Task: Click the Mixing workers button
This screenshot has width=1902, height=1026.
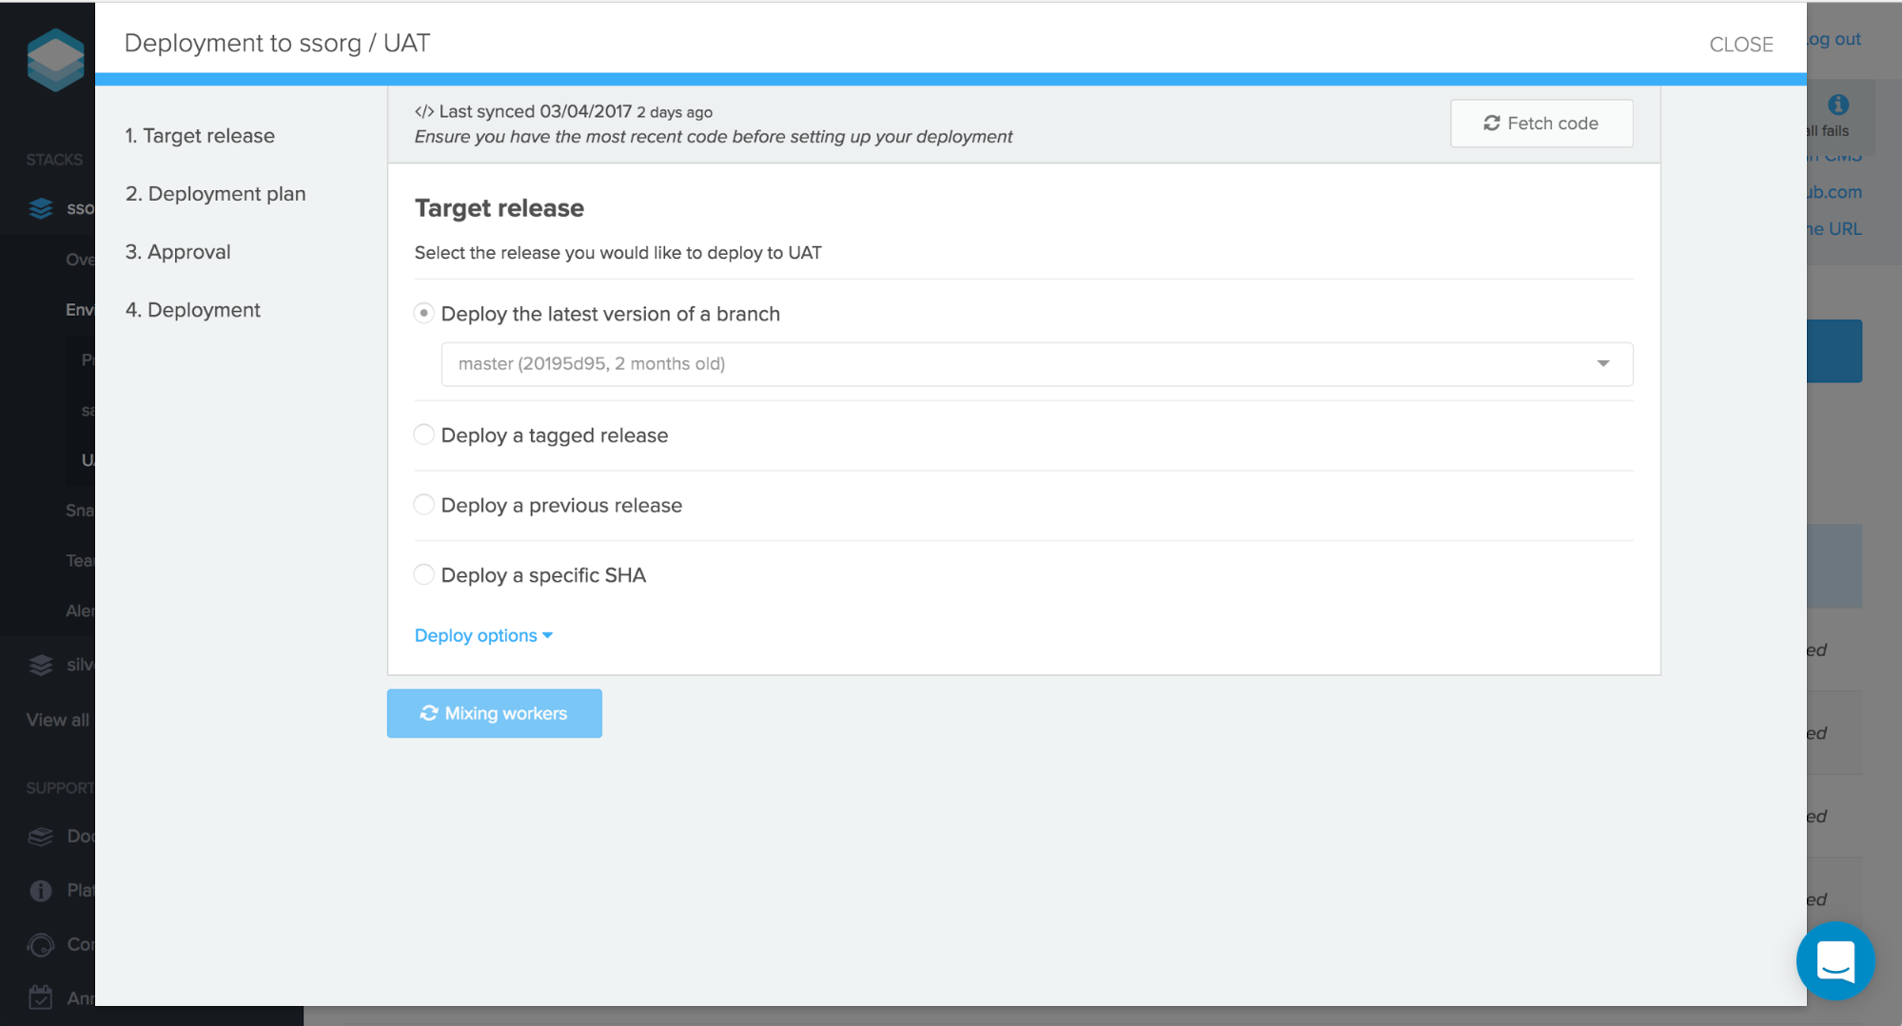Action: pyautogui.click(x=494, y=713)
